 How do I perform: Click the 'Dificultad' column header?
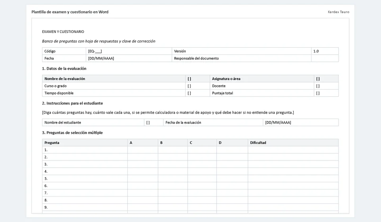293,143
